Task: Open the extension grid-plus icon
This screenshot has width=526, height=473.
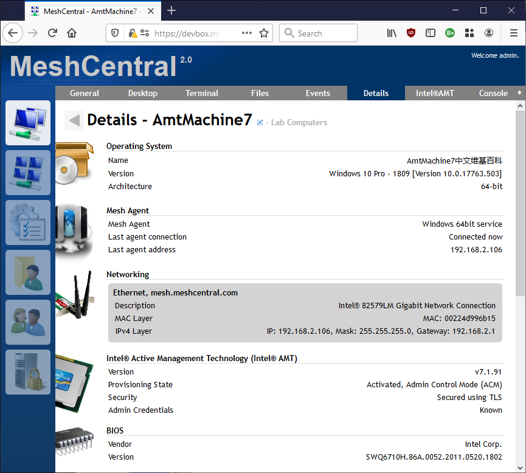Action: (469, 33)
